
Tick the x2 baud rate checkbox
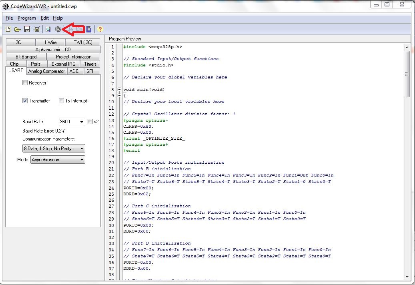click(x=90, y=121)
